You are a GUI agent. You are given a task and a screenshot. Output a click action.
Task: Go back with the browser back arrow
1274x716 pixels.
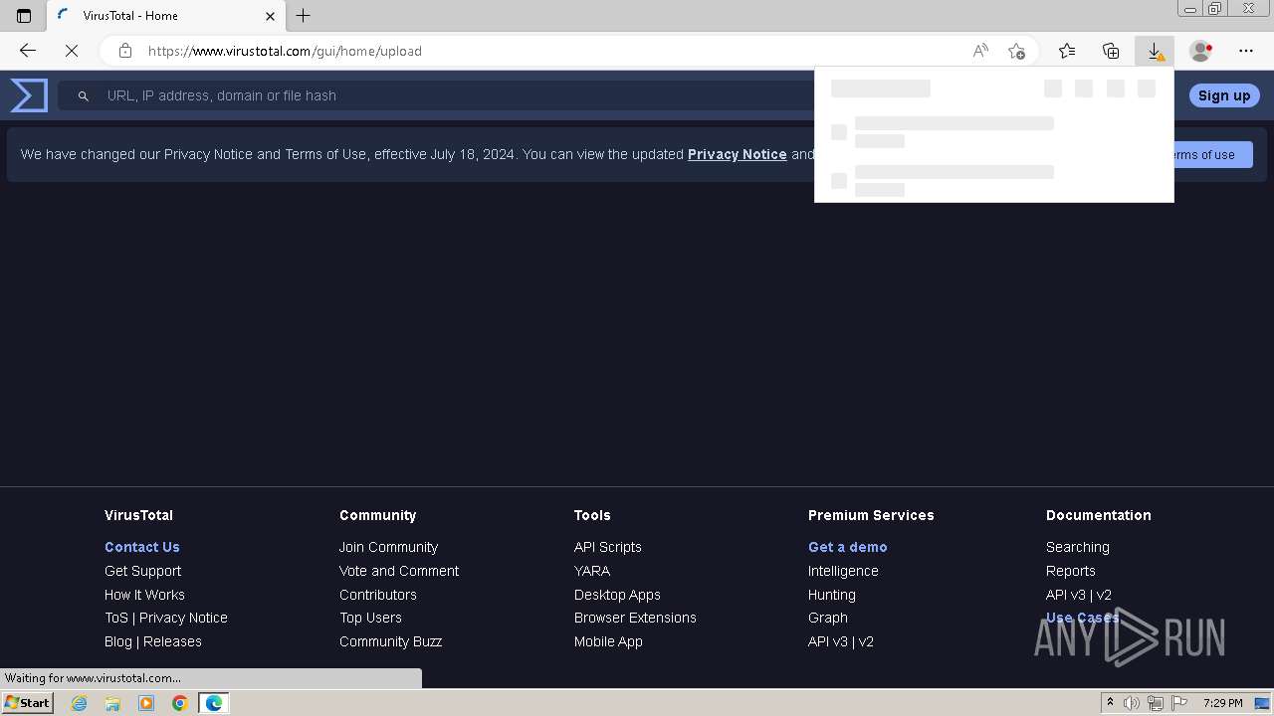coord(28,51)
